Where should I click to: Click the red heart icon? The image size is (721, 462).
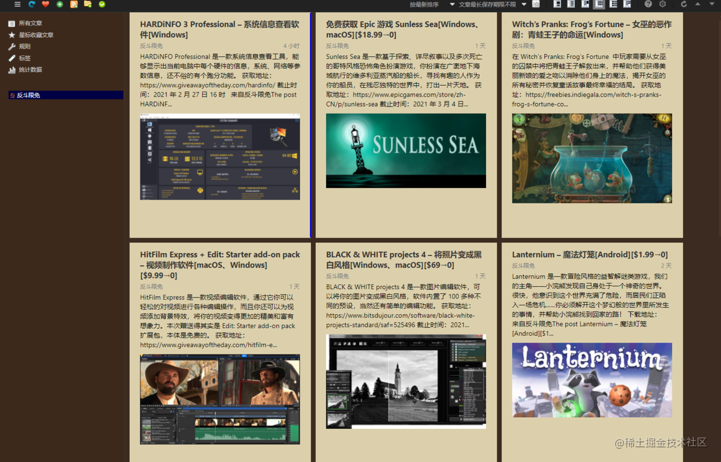coord(46,4)
